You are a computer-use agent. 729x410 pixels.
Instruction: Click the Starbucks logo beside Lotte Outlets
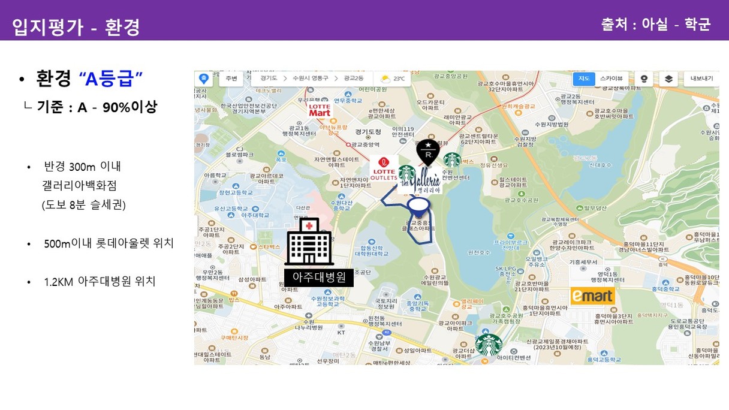pyautogui.click(x=407, y=174)
